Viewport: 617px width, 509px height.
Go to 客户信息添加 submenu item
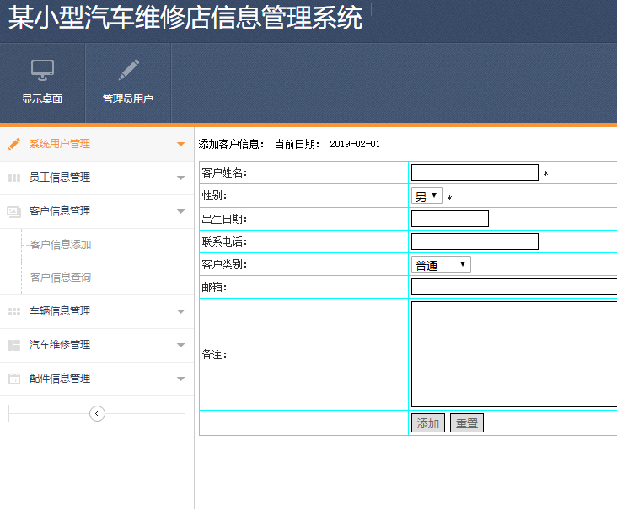[x=61, y=245]
